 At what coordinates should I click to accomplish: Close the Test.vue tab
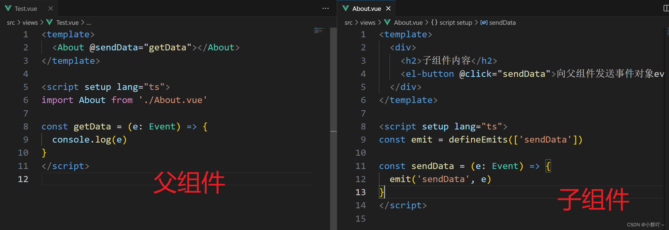51,9
